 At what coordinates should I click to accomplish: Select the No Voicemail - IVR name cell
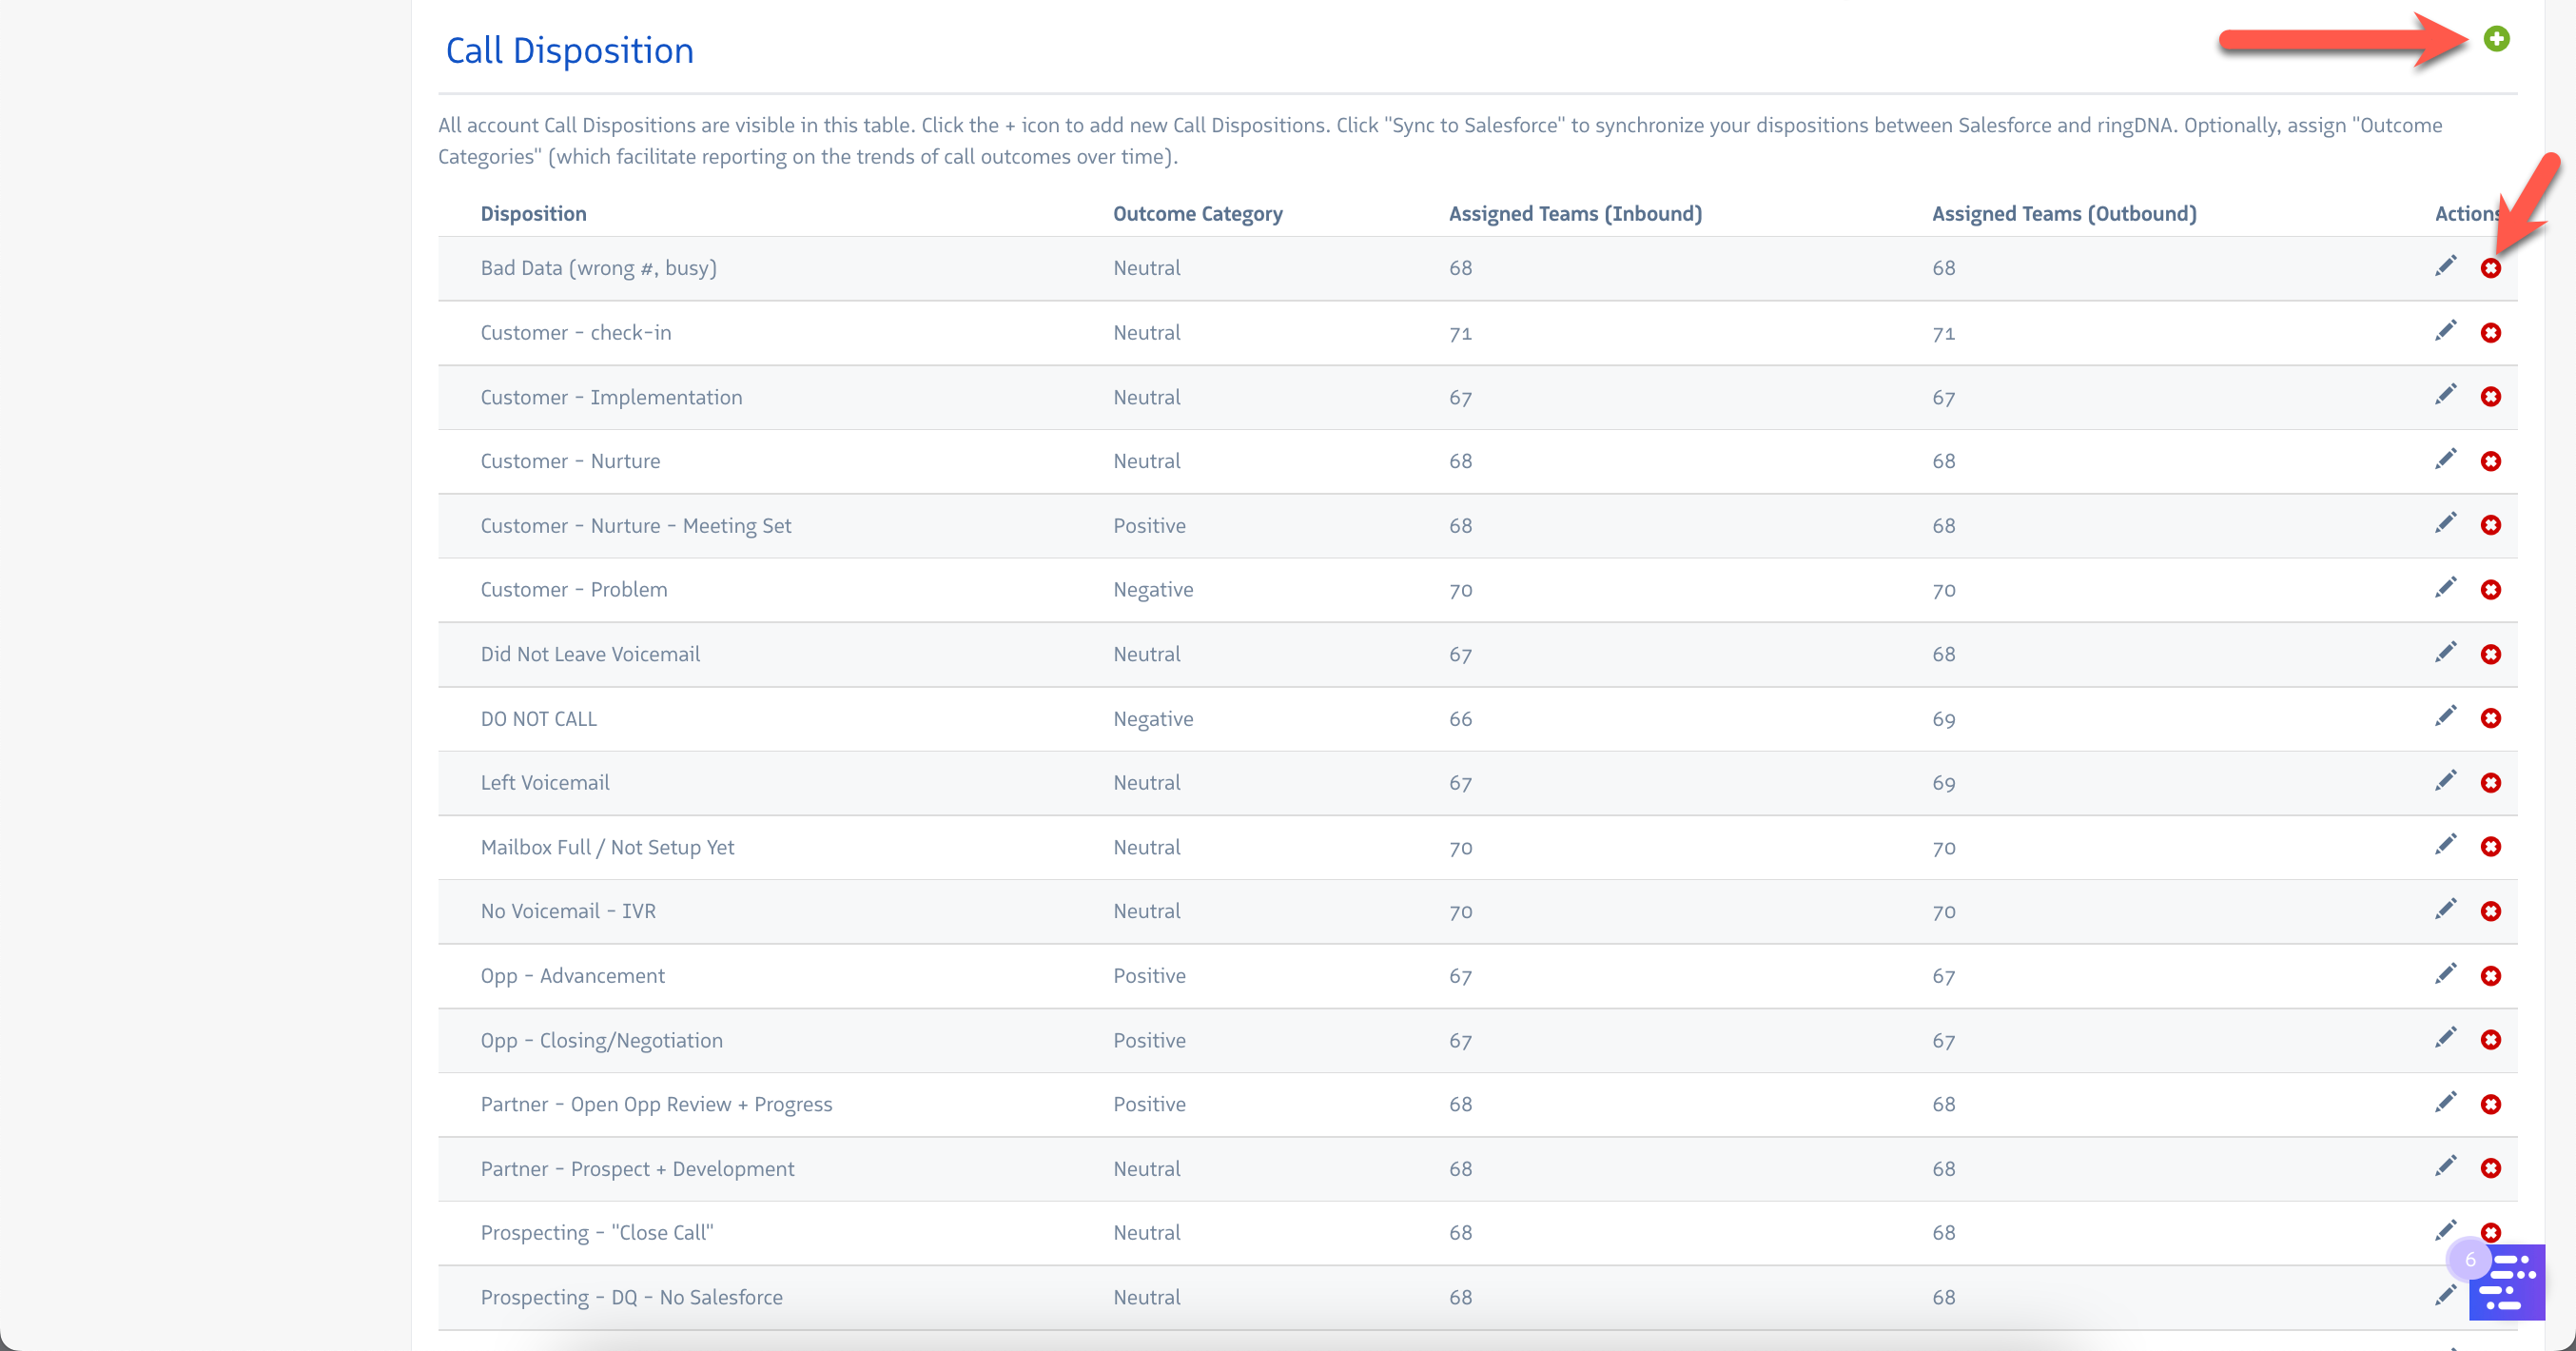point(568,911)
